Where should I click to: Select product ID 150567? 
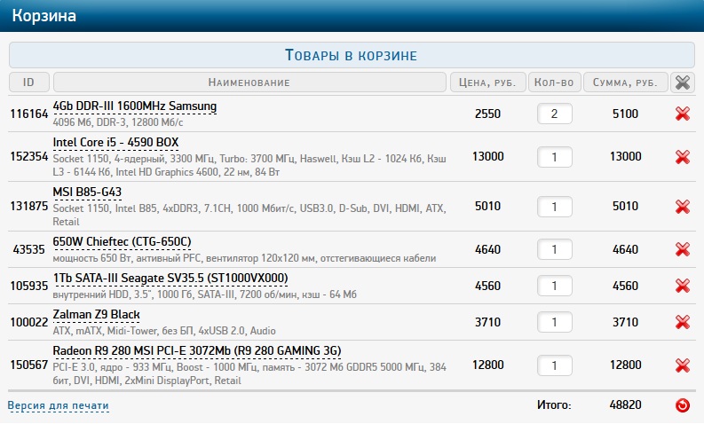[x=29, y=365]
